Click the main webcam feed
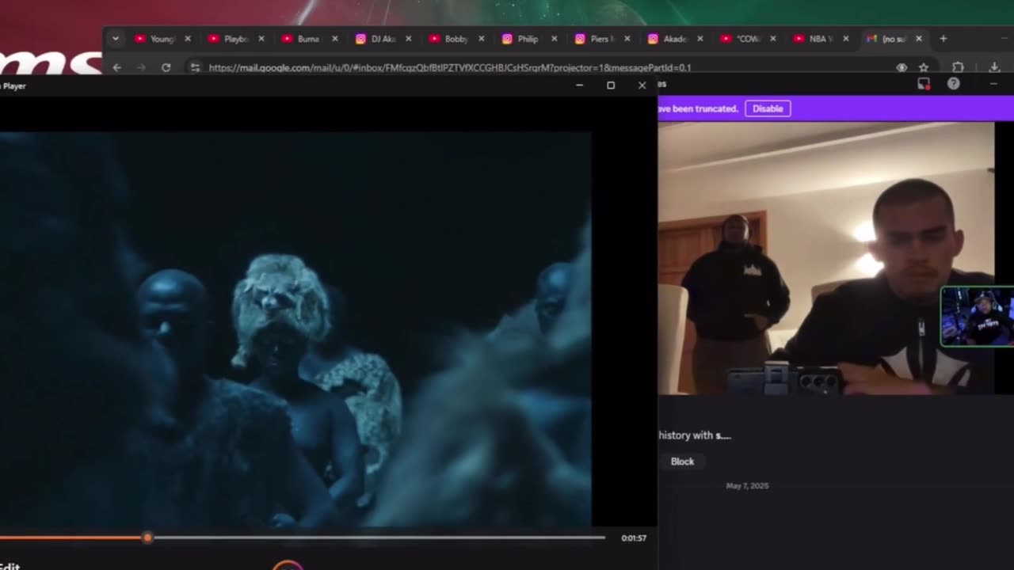Viewport: 1014px width, 570px height. [x=825, y=258]
